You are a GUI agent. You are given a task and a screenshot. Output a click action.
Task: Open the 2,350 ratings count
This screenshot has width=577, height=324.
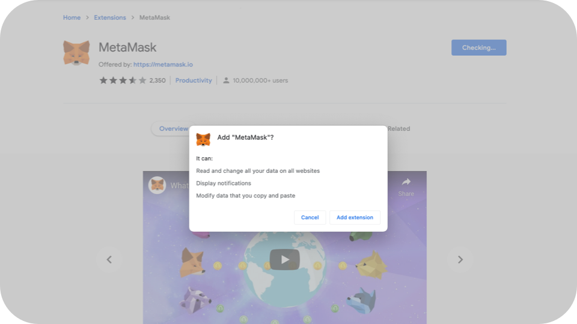pyautogui.click(x=157, y=80)
